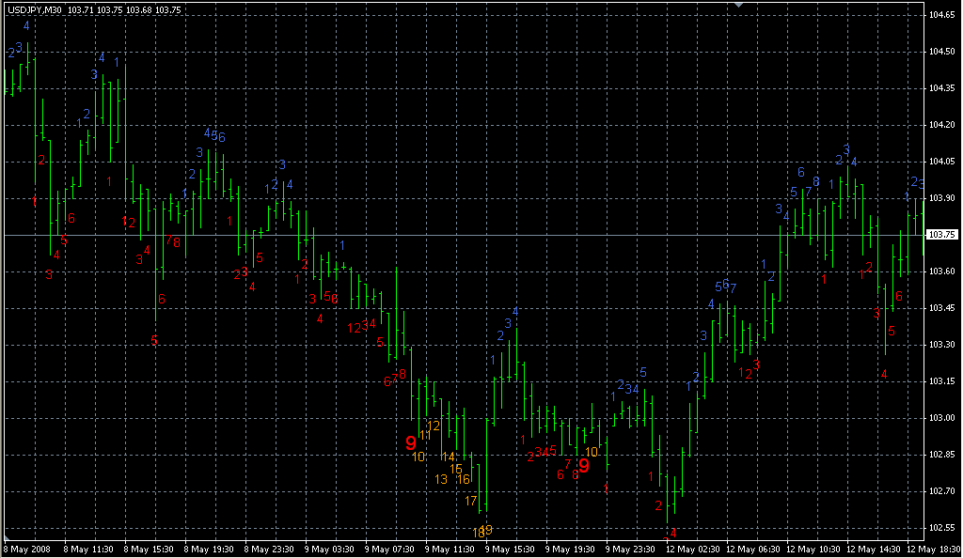Click the 103.00 price axis label
963x558 pixels.
[941, 418]
